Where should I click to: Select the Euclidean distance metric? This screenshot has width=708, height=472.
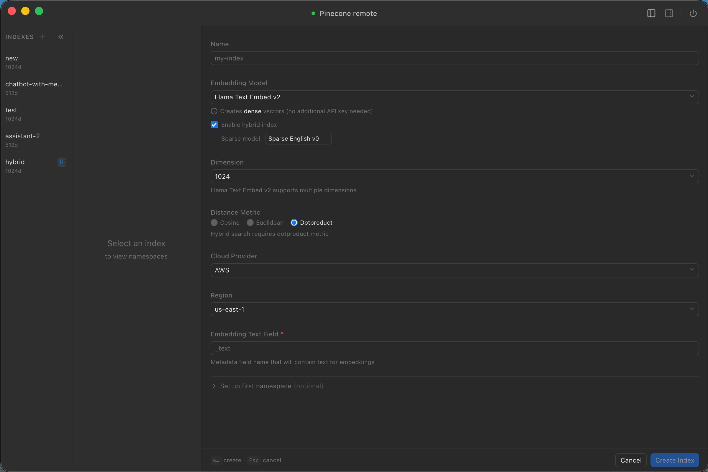[x=250, y=223]
